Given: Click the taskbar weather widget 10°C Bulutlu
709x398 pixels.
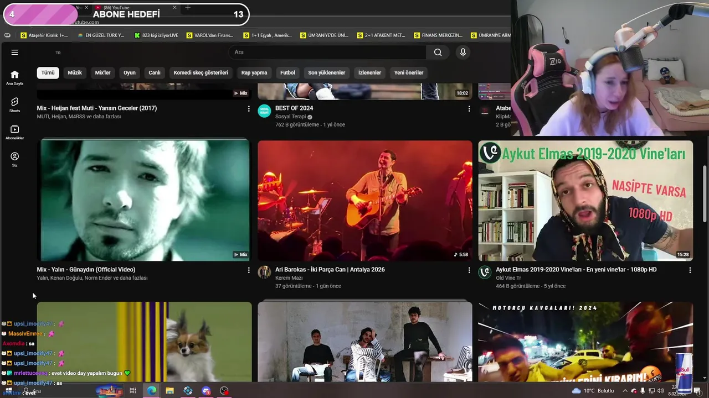Looking at the screenshot, I should (x=592, y=391).
